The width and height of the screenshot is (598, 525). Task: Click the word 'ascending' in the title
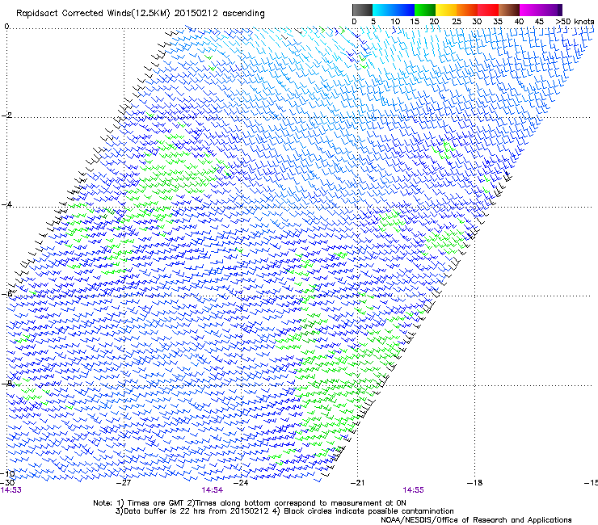point(243,14)
